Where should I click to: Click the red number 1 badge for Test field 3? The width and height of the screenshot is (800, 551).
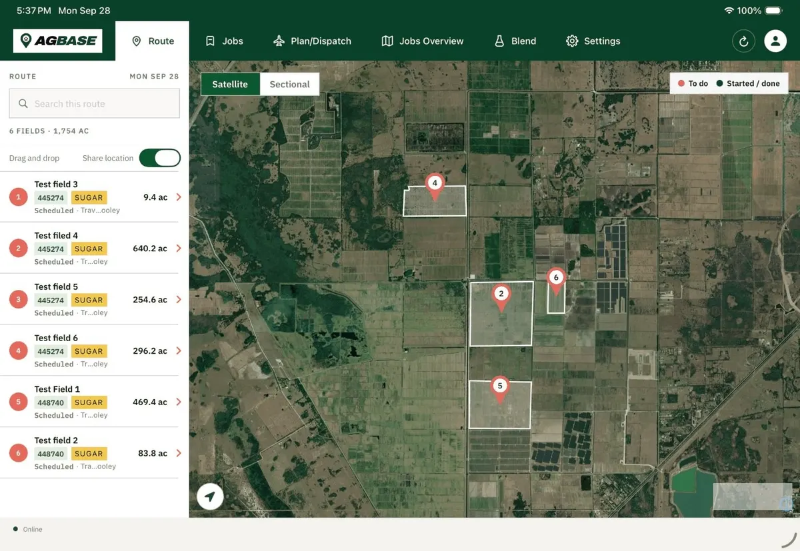(19, 197)
